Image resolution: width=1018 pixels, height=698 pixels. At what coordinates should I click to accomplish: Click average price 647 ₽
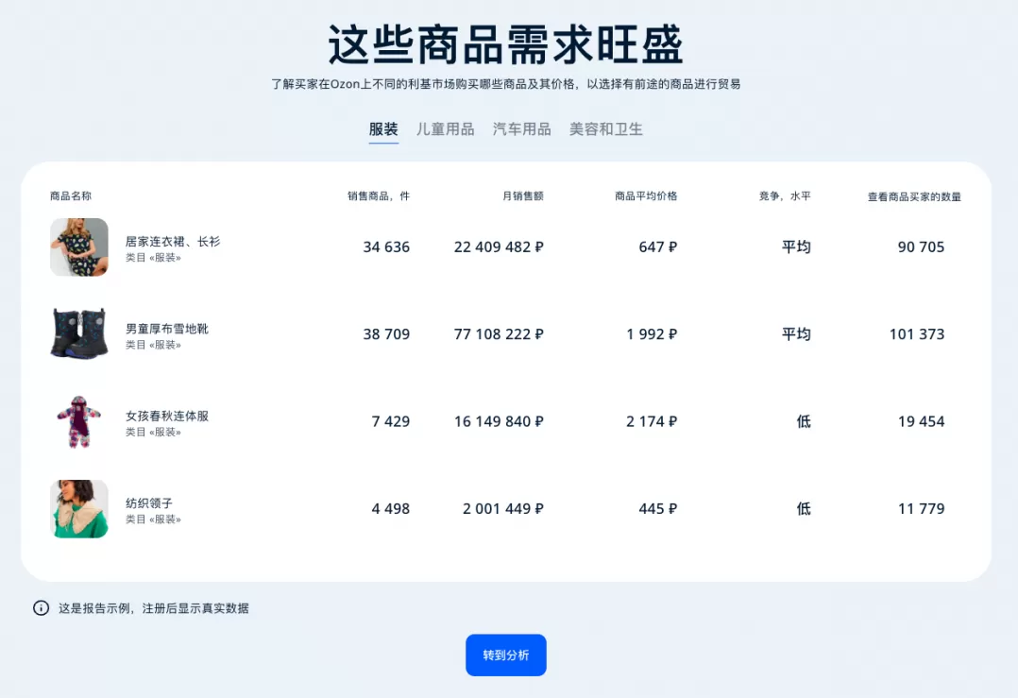pos(657,247)
